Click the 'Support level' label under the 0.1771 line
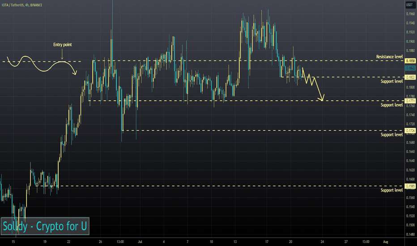The image size is (417, 246). (x=391, y=105)
